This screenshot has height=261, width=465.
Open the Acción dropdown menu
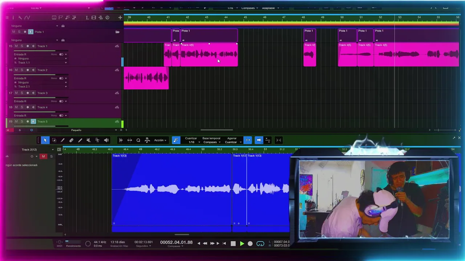[x=160, y=140]
